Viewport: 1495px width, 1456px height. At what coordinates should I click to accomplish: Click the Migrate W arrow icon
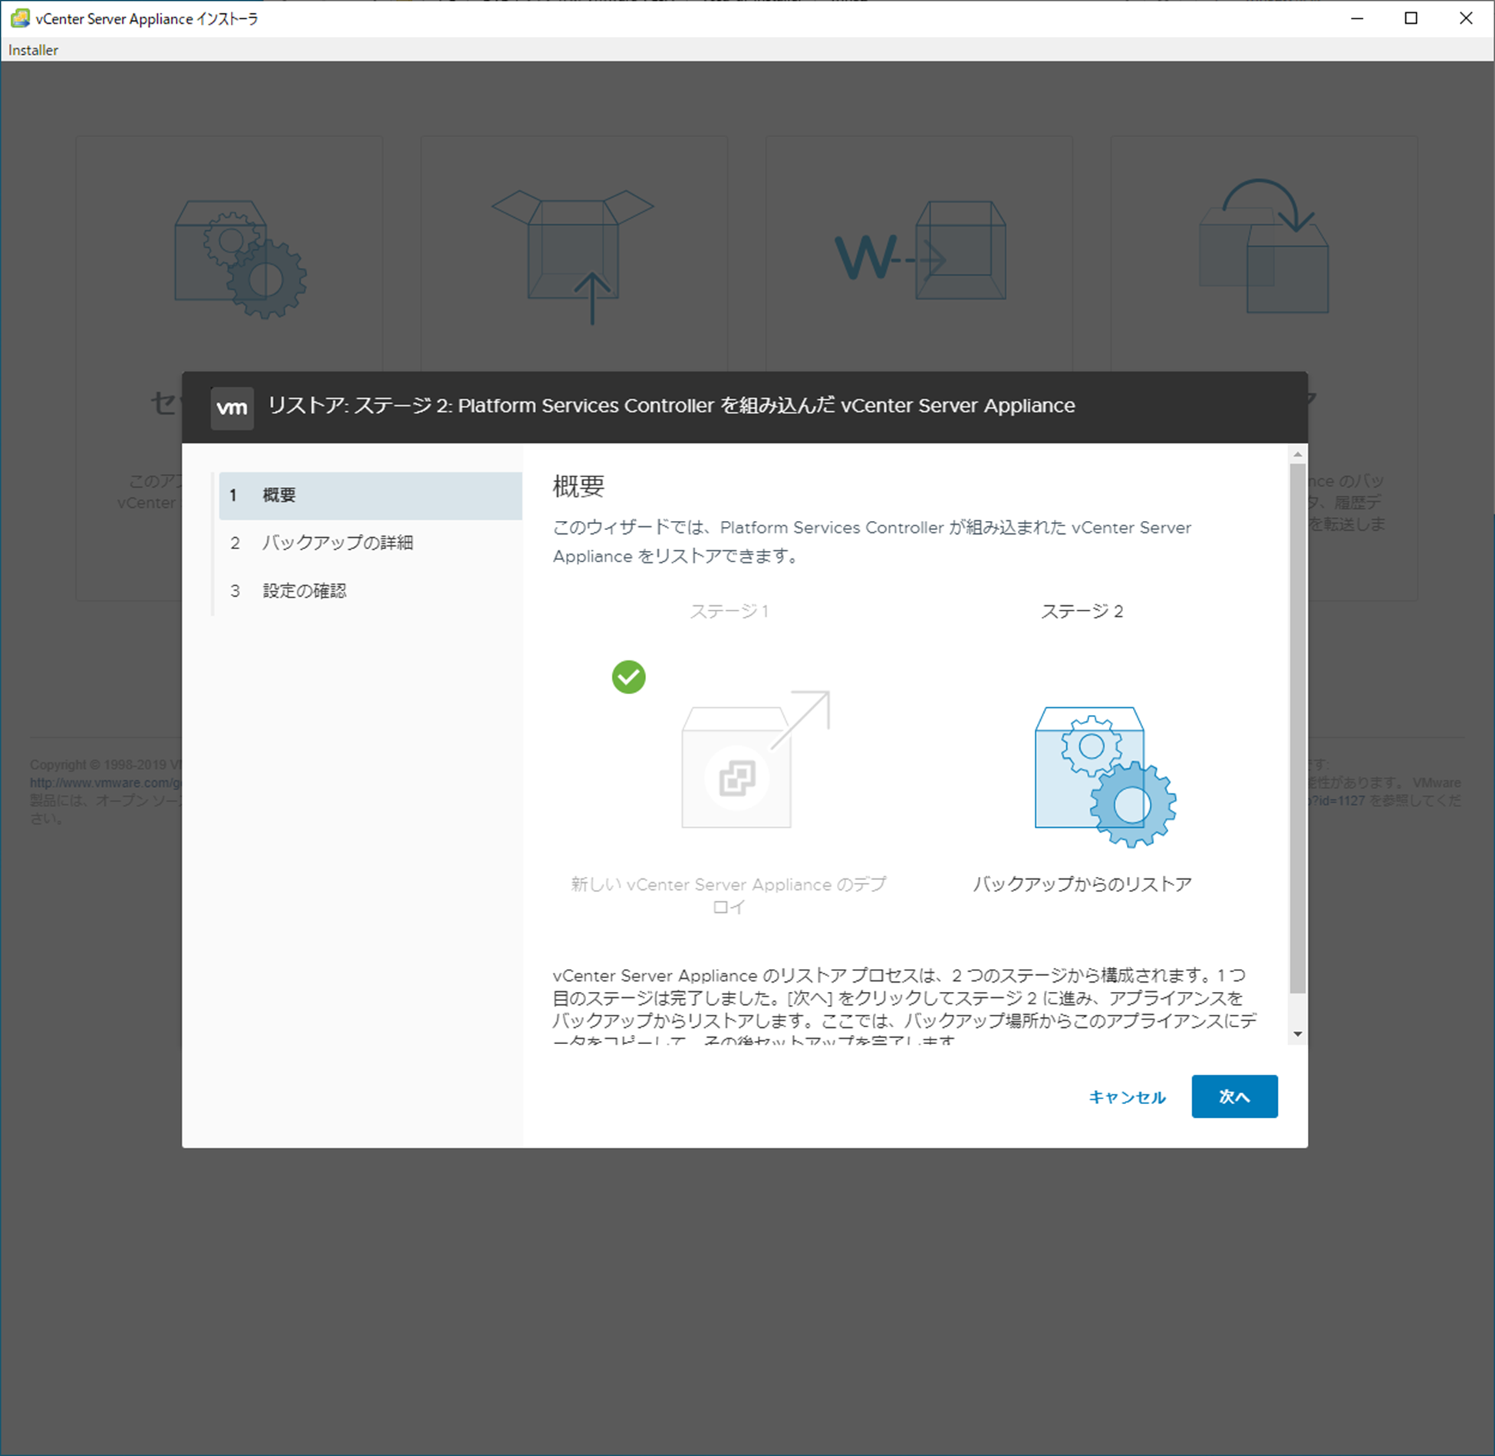(920, 252)
